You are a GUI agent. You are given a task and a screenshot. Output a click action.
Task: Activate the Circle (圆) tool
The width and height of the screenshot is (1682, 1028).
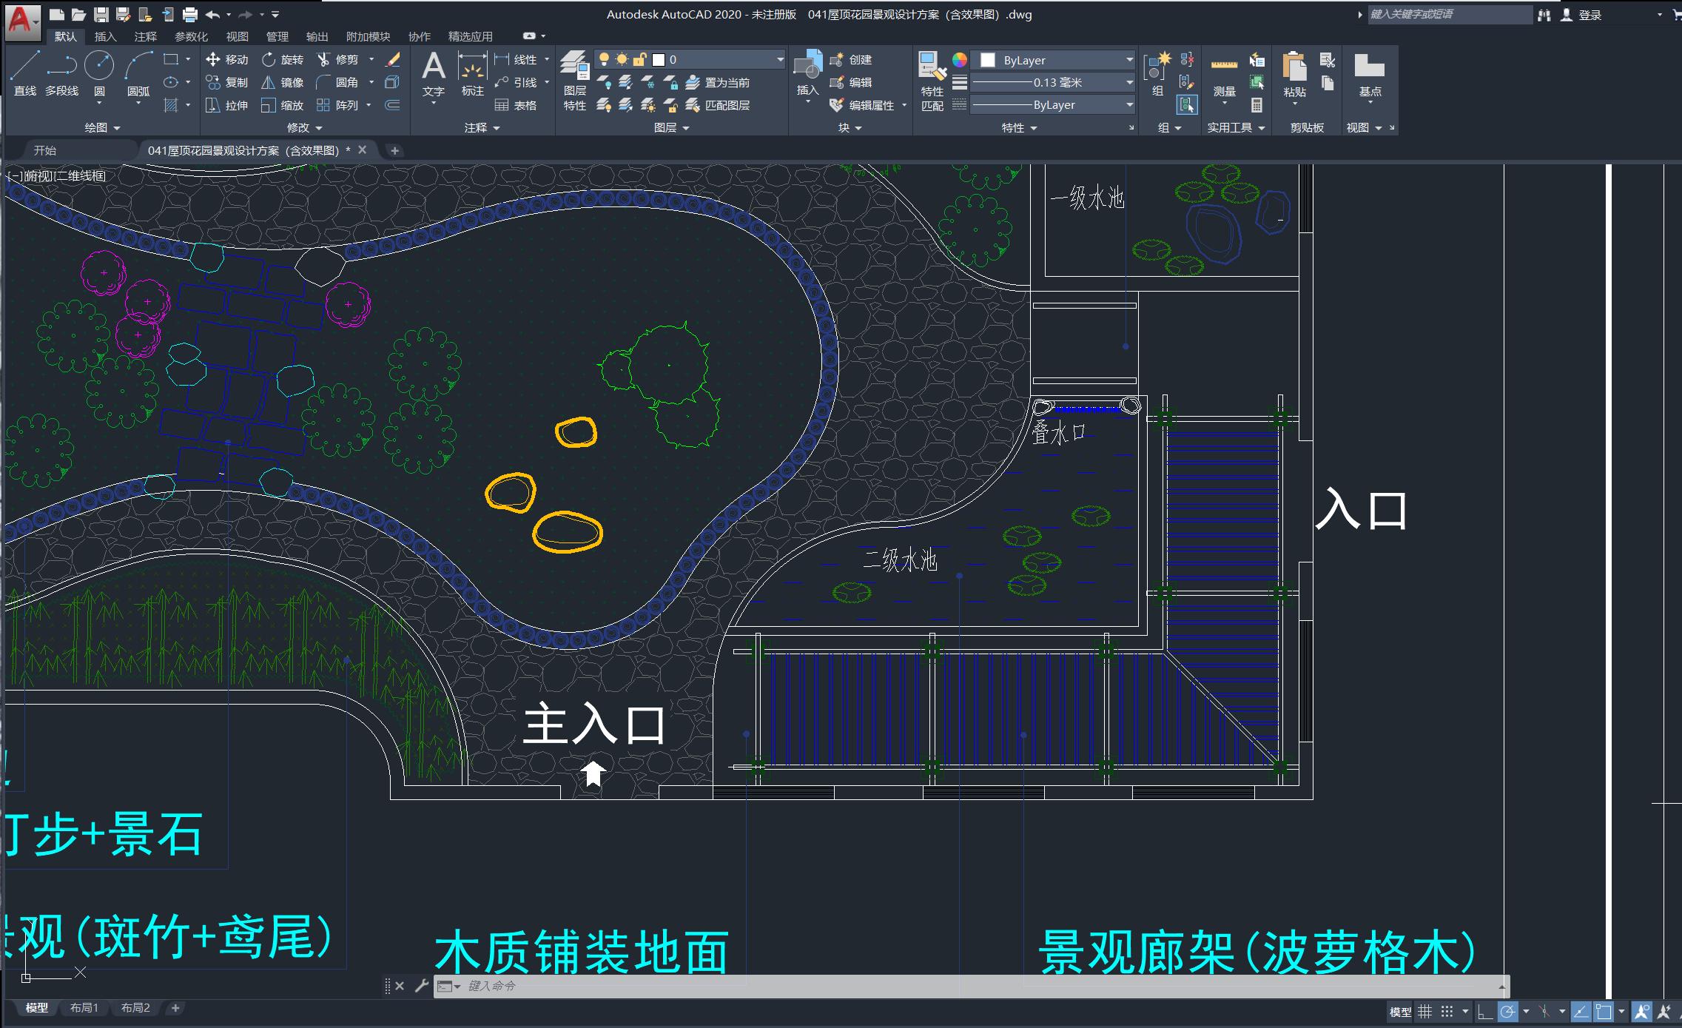99,67
